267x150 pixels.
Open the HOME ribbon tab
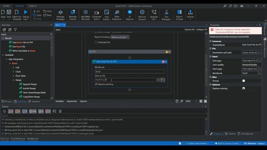[6, 6]
